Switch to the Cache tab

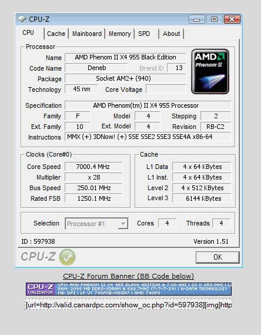[x=56, y=34]
